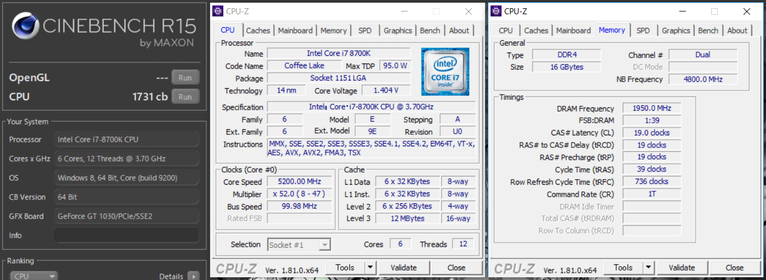This screenshot has height=280, width=766.
Task: Switch to Bench tab in left CPU-Z window
Action: coord(430,31)
